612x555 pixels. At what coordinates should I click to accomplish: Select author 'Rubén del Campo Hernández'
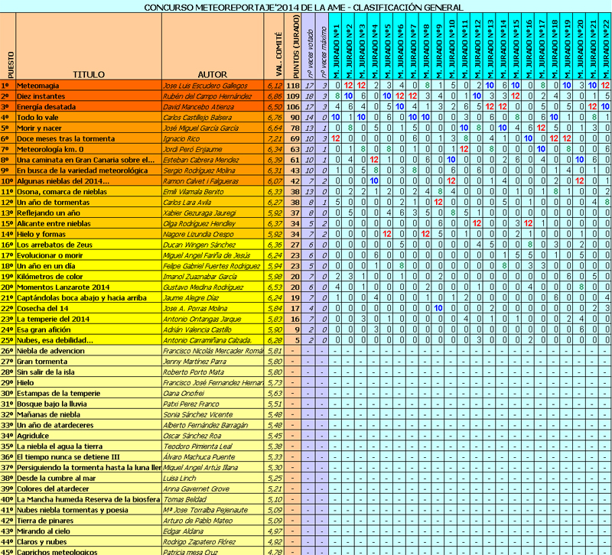click(x=207, y=96)
